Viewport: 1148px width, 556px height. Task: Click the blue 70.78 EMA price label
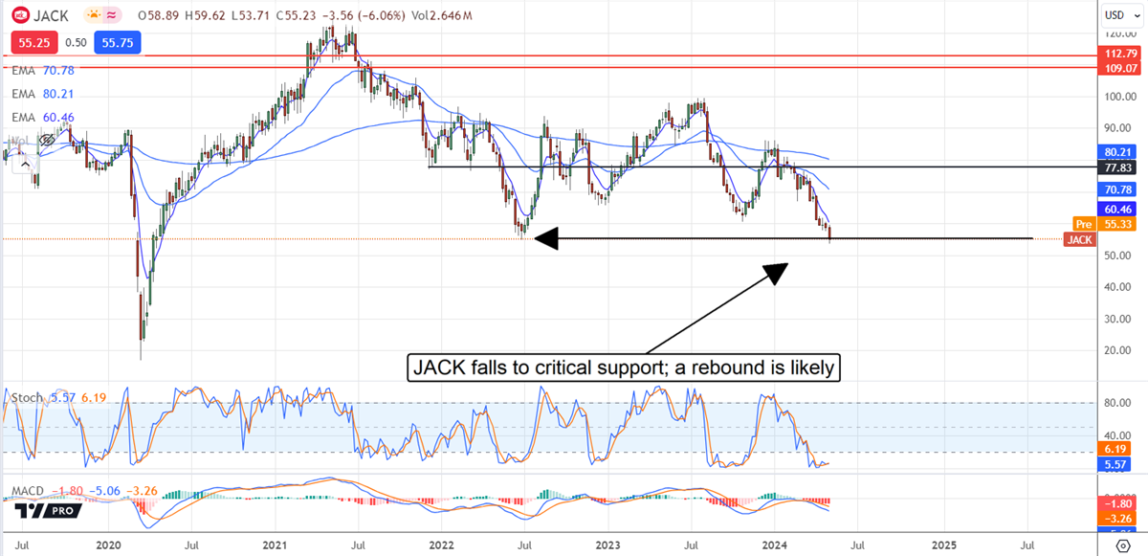click(1119, 189)
